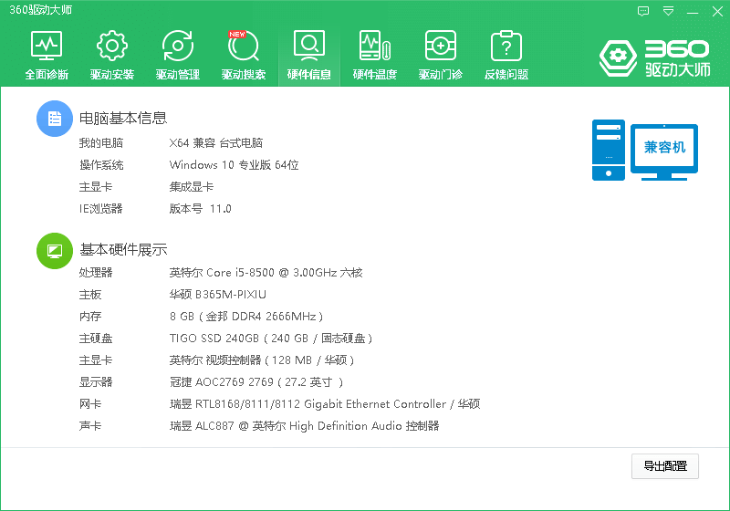Click the '360驱动大师' window title text
The image size is (730, 511).
pos(40,10)
